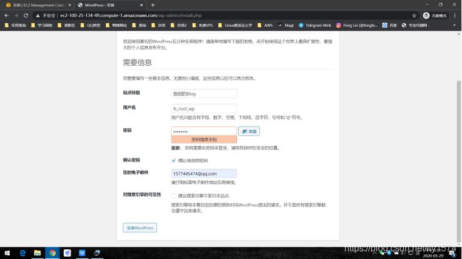Click the browser back arrow

point(6,15)
